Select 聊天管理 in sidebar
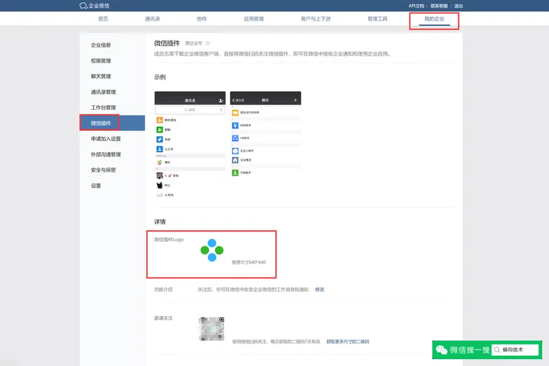The width and height of the screenshot is (549, 366). [101, 76]
